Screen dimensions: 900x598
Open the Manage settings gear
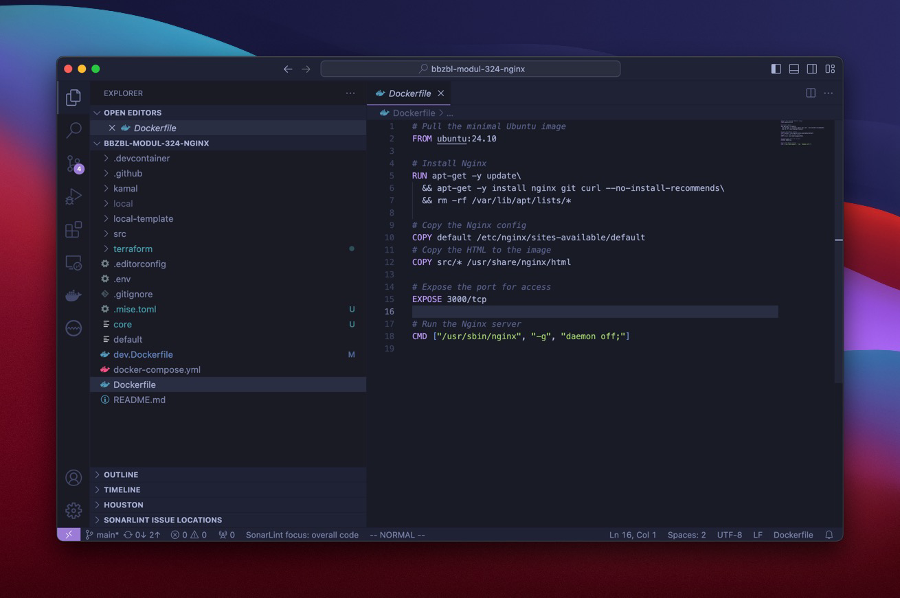click(x=74, y=510)
